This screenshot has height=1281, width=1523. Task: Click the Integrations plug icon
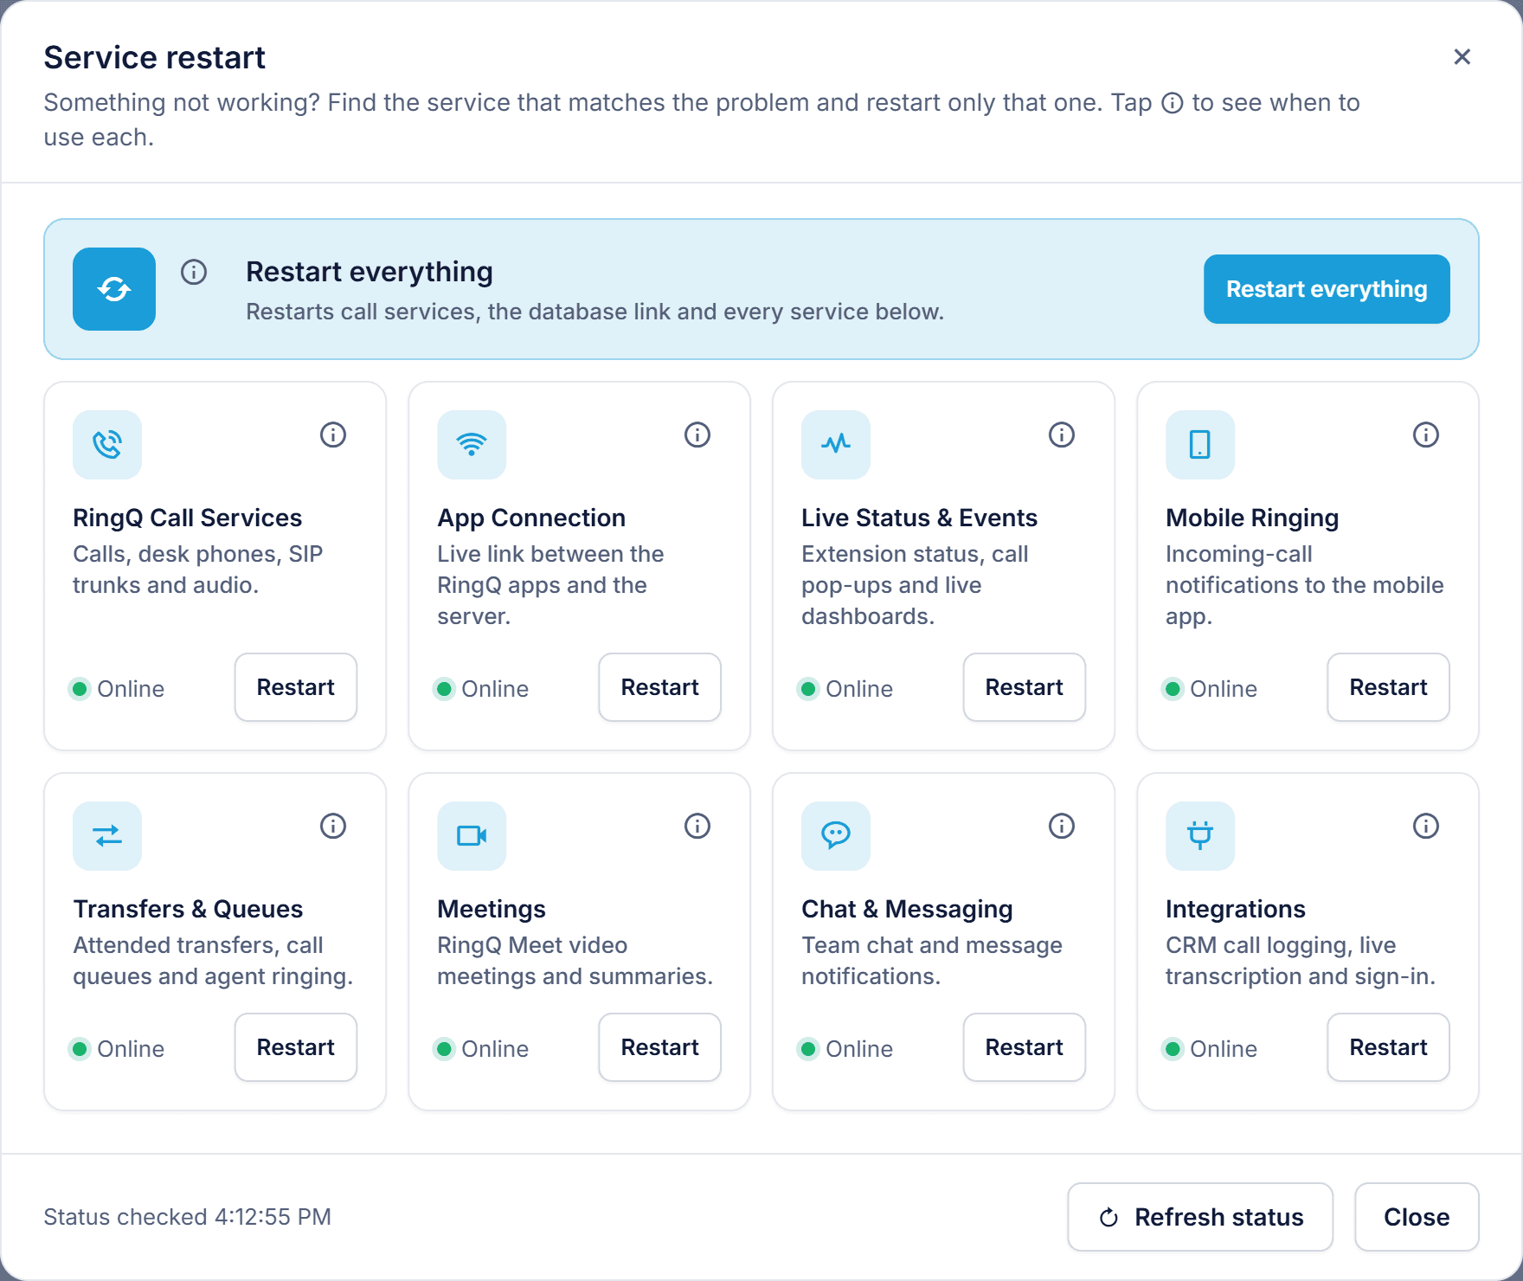1200,836
